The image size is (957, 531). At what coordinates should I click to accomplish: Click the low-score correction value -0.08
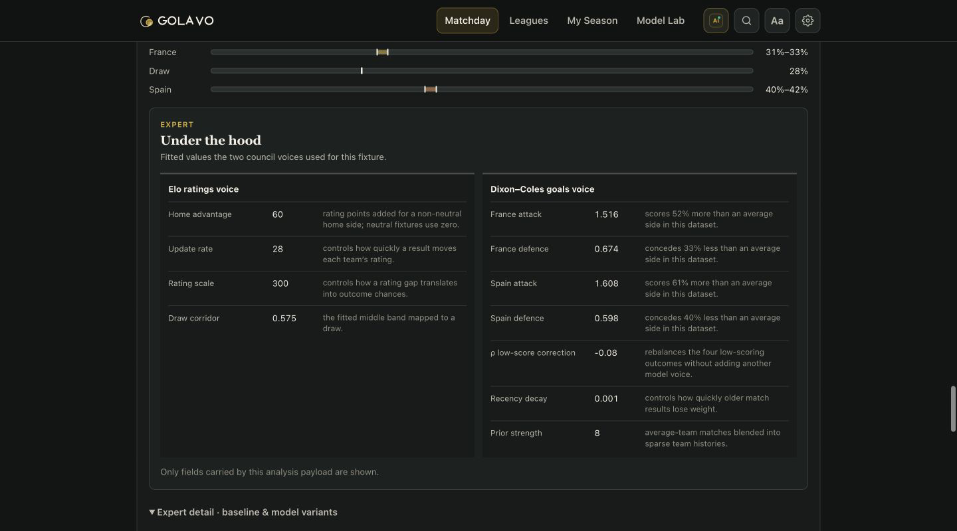(605, 352)
